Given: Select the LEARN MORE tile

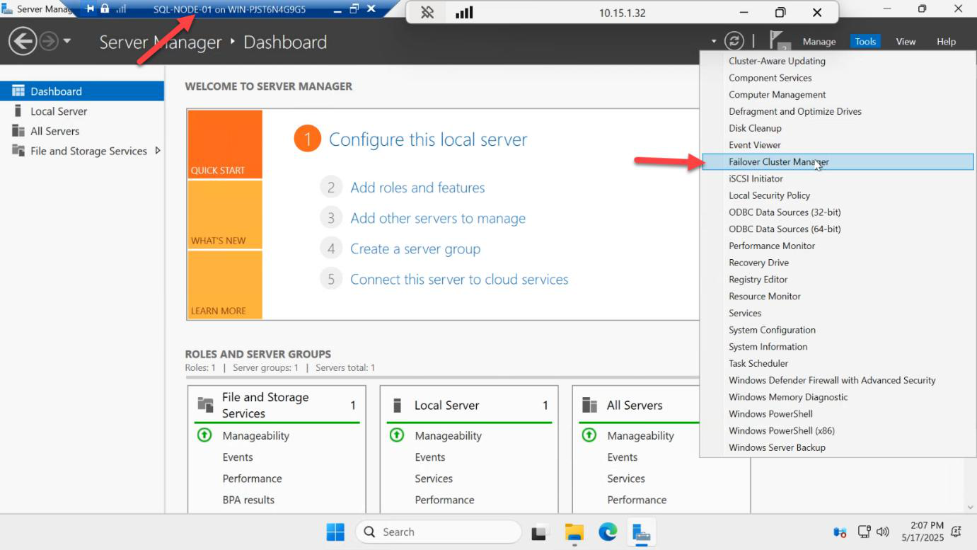Looking at the screenshot, I should pos(225,285).
